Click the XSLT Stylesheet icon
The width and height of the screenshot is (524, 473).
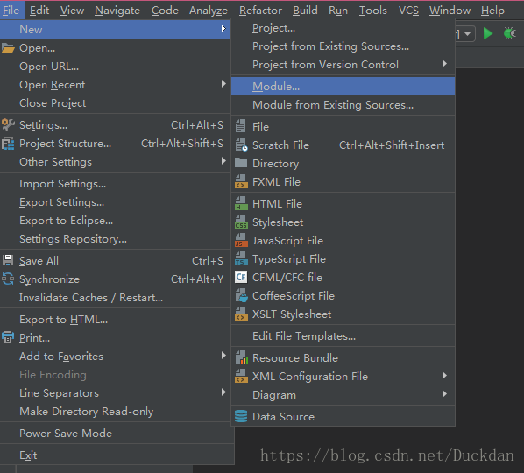[x=241, y=314]
